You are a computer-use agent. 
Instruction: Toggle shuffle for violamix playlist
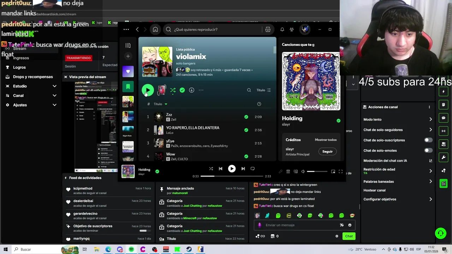point(173,90)
